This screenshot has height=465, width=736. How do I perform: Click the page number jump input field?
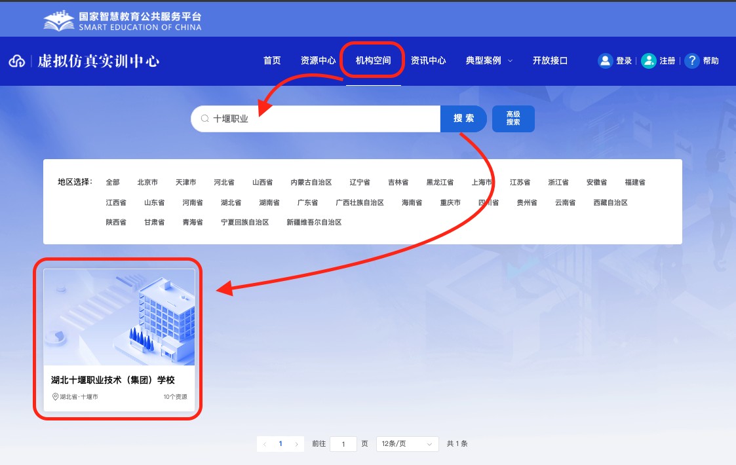[343, 444]
